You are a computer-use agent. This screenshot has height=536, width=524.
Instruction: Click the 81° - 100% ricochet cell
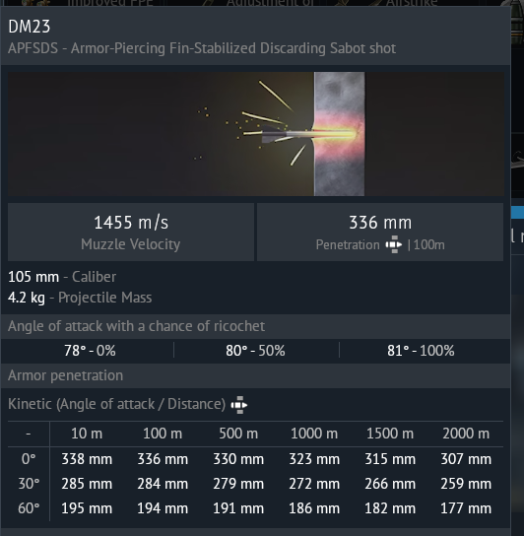click(x=421, y=351)
